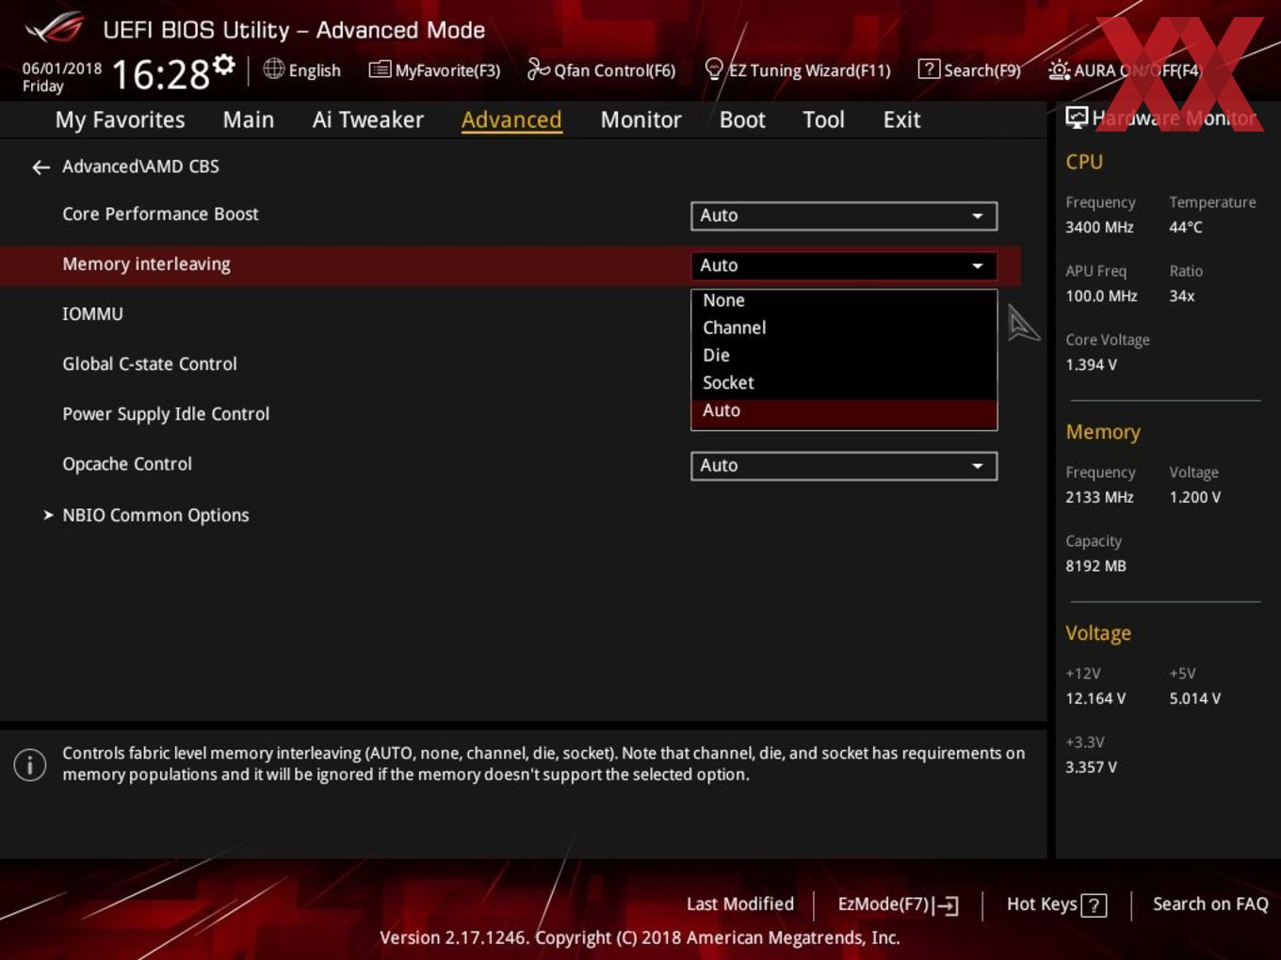Select Opcache Control row label

(127, 464)
